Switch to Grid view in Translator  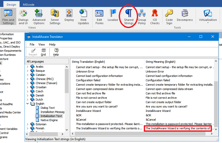click(x=43, y=52)
